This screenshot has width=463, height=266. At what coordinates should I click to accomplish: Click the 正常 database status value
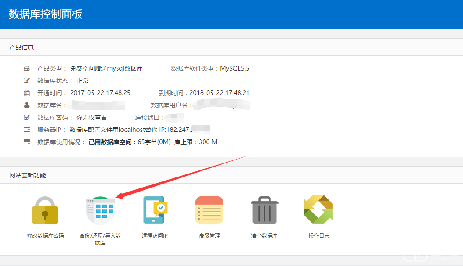[82, 81]
